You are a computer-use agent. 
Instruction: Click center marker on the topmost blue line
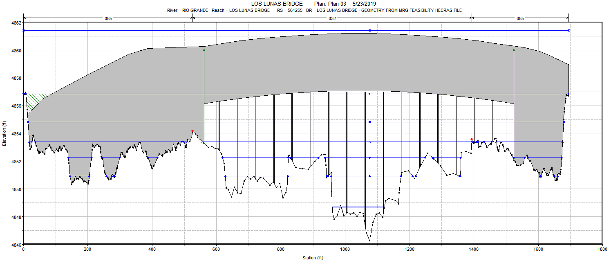(369, 30)
